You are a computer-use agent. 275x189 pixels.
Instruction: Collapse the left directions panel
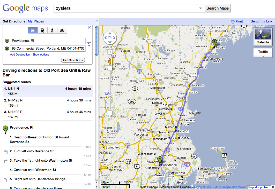(x=96, y=21)
